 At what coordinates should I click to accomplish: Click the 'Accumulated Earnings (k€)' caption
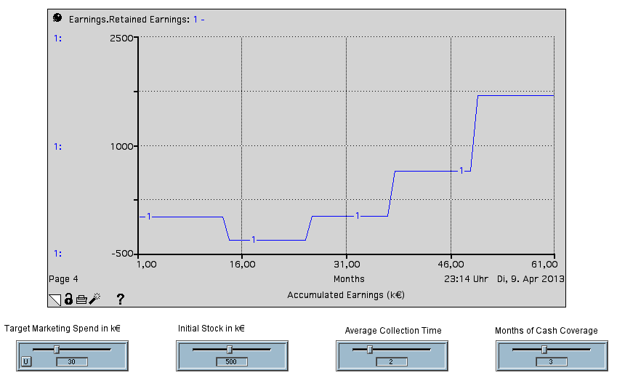click(346, 295)
